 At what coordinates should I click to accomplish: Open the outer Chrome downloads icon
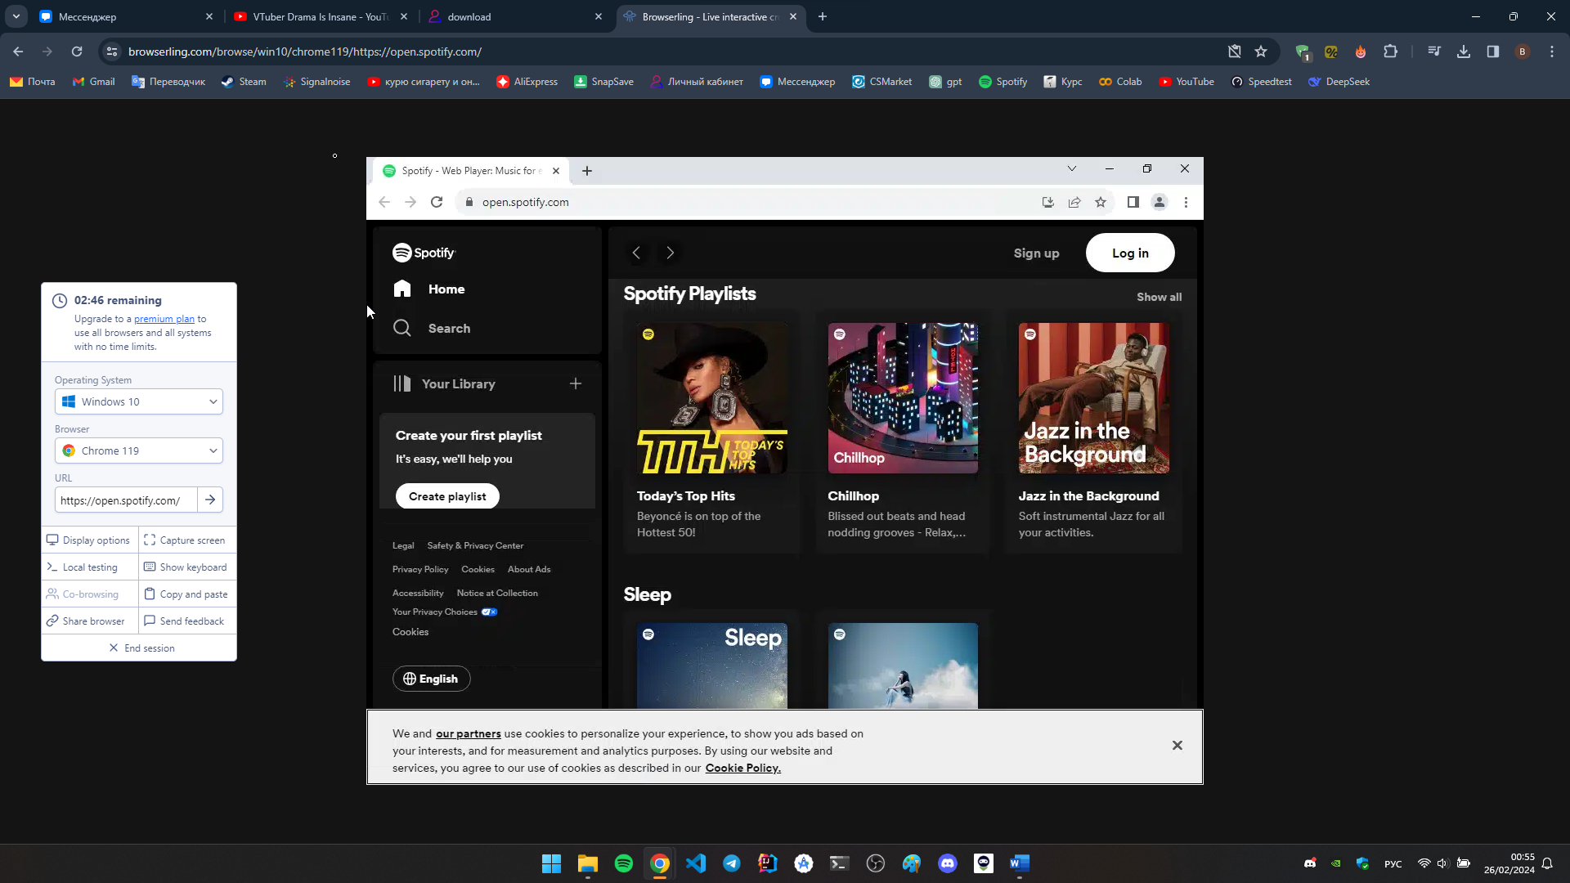click(1464, 52)
